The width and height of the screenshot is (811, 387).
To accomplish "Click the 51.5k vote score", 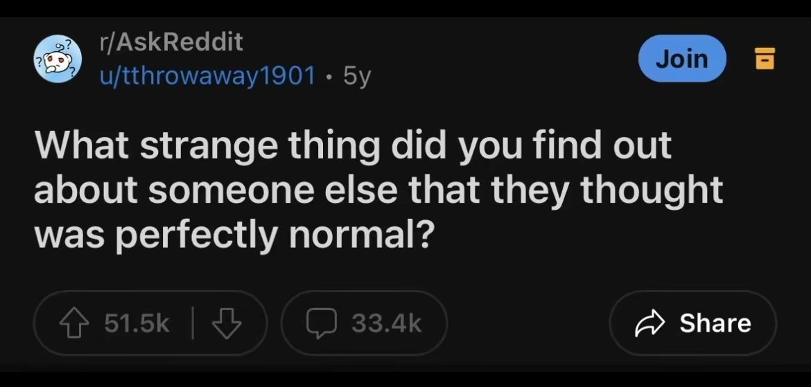I will pyautogui.click(x=137, y=323).
